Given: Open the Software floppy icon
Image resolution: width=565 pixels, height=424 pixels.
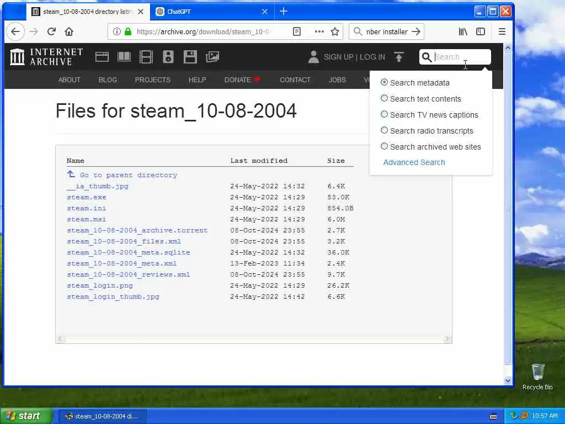Looking at the screenshot, I should (190, 57).
